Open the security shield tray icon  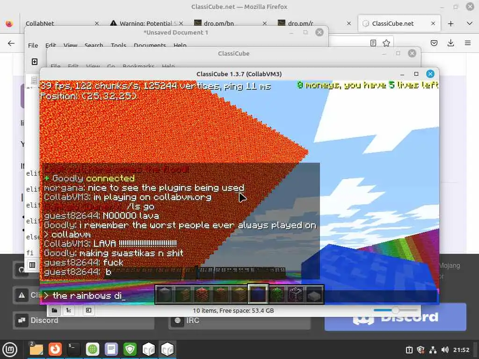pos(421,350)
